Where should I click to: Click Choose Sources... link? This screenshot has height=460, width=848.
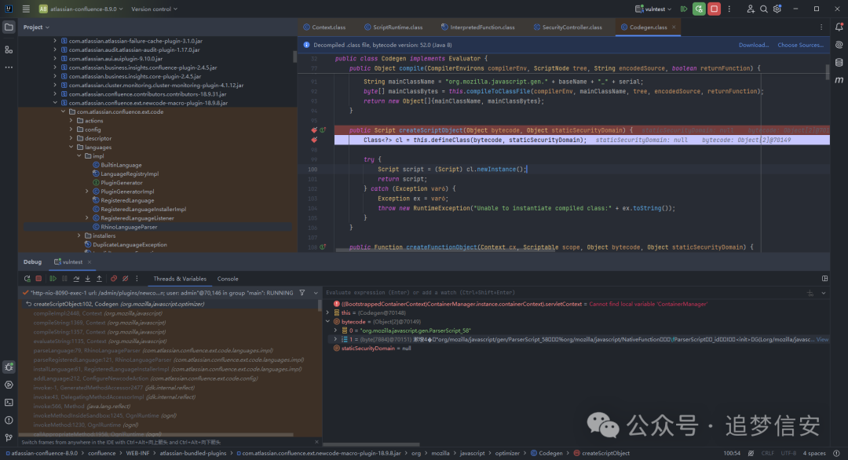pyautogui.click(x=800, y=45)
